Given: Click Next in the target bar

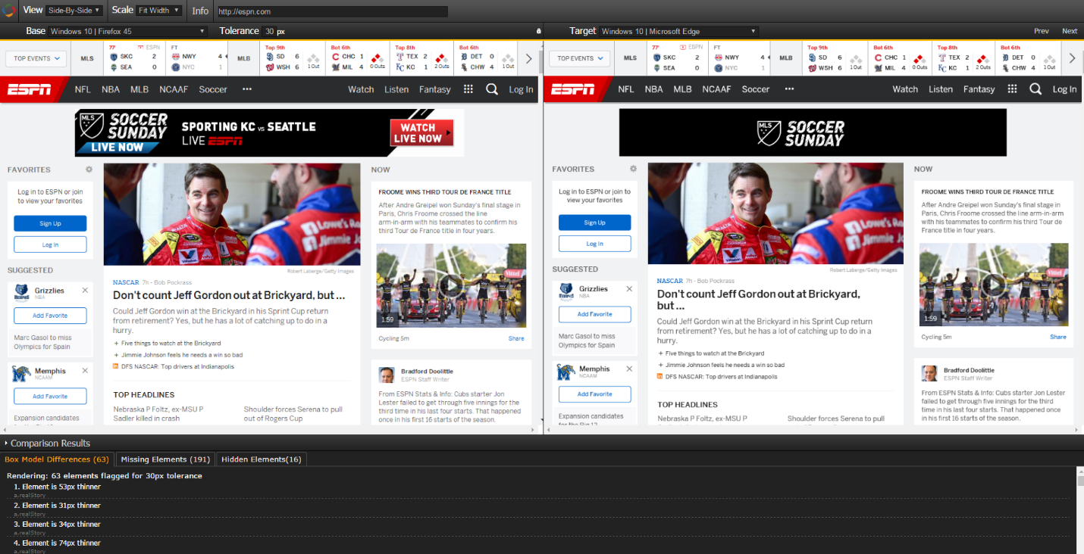Looking at the screenshot, I should point(1070,31).
